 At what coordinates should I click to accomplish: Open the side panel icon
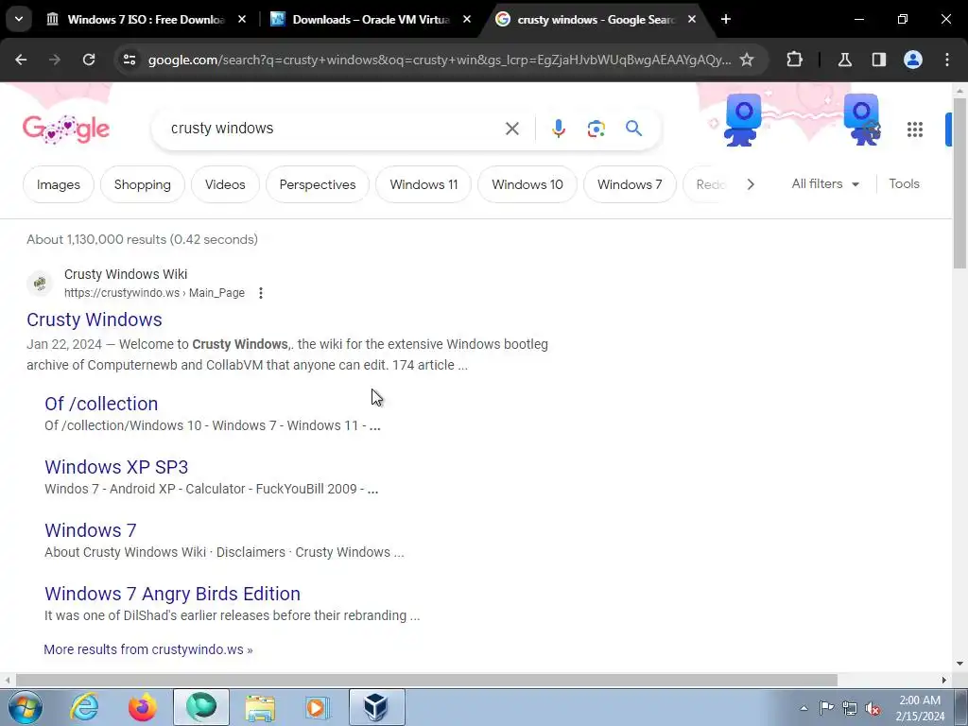click(x=878, y=60)
